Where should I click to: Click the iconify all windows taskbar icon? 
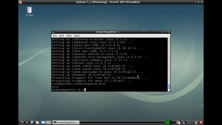[37, 123]
